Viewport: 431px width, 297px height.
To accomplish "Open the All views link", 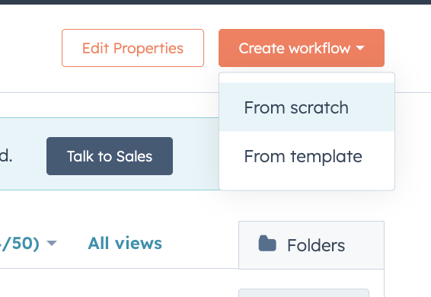I will (125, 243).
